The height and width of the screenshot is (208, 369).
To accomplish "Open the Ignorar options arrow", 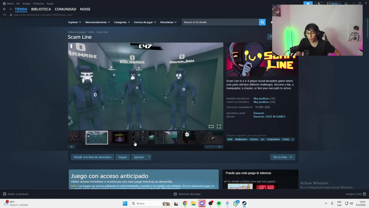I will click(x=149, y=157).
